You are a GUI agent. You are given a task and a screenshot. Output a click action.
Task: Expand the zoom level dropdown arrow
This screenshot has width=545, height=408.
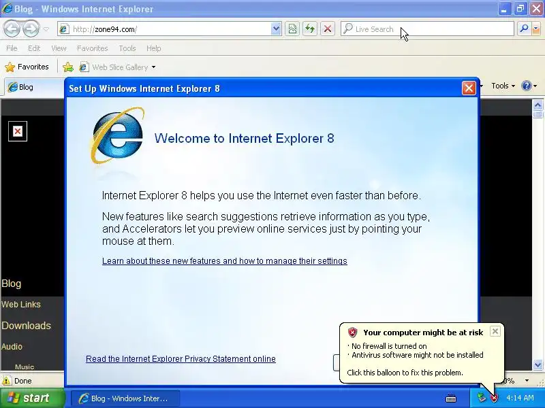[x=527, y=381]
